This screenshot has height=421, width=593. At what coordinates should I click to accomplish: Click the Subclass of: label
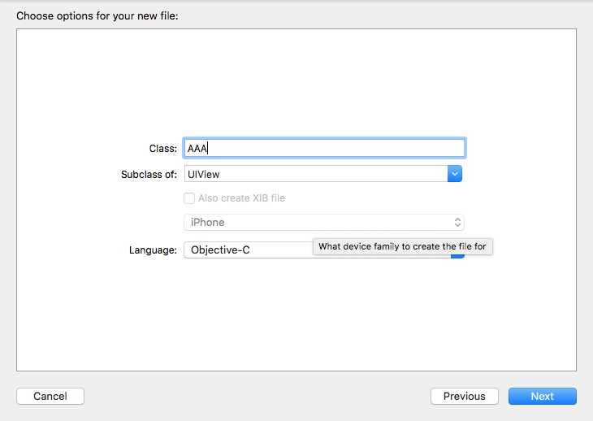149,175
